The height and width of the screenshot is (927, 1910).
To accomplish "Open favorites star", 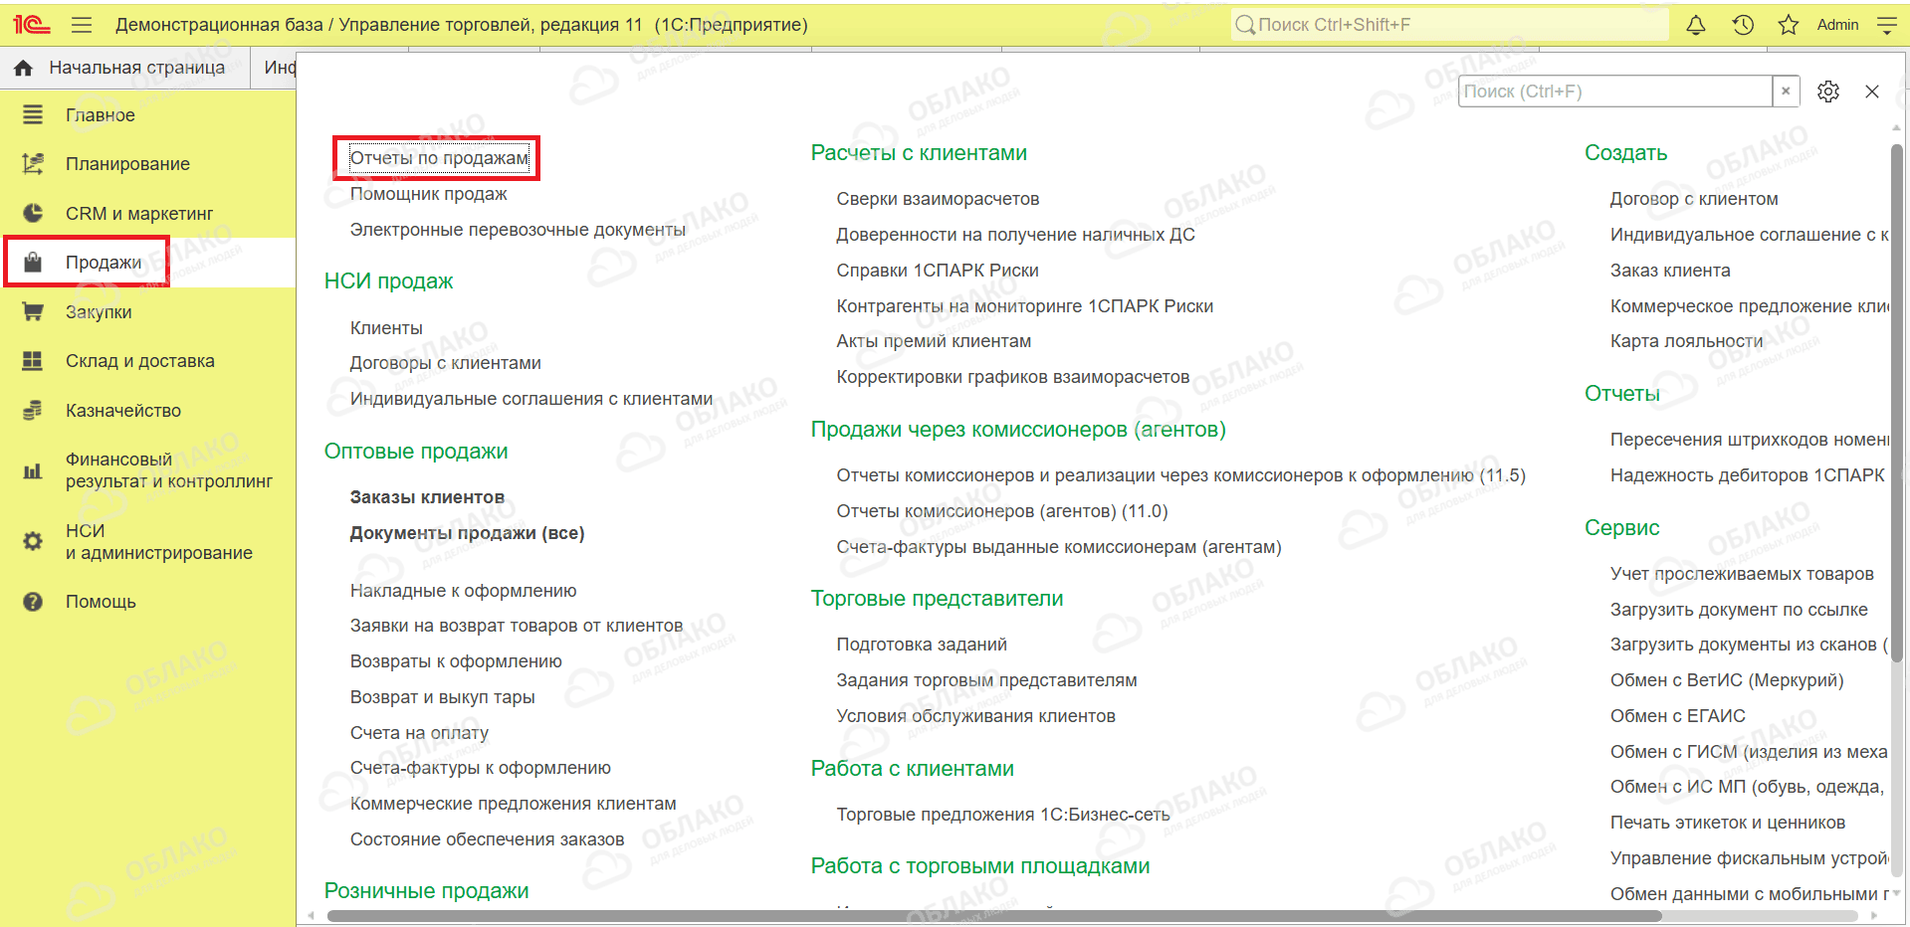I will point(1789,25).
